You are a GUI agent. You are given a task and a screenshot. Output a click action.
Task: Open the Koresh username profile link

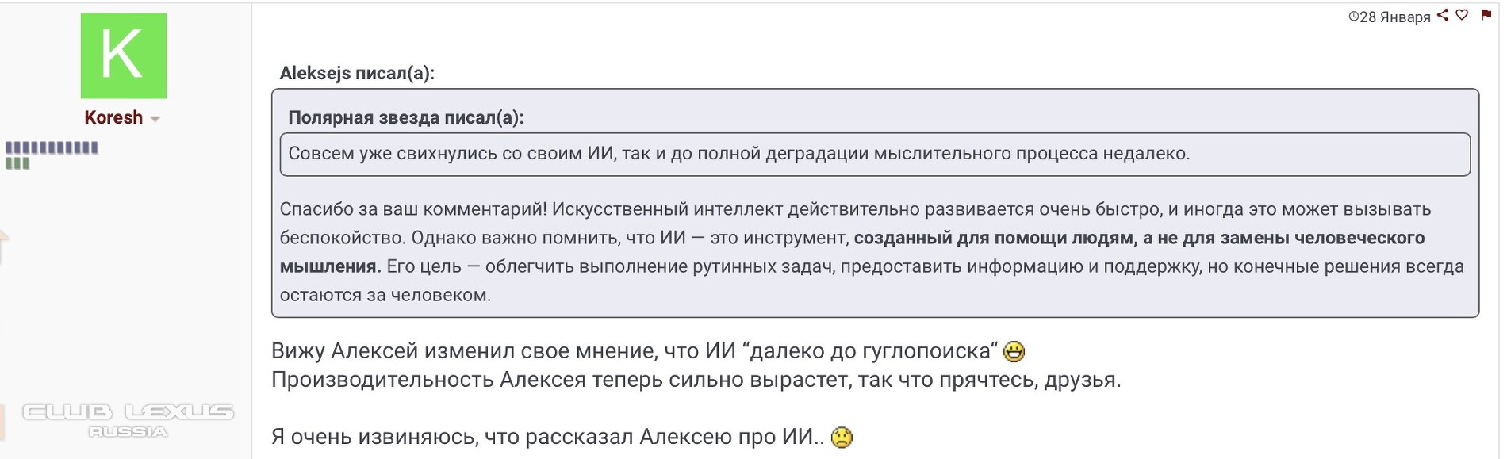coord(113,117)
